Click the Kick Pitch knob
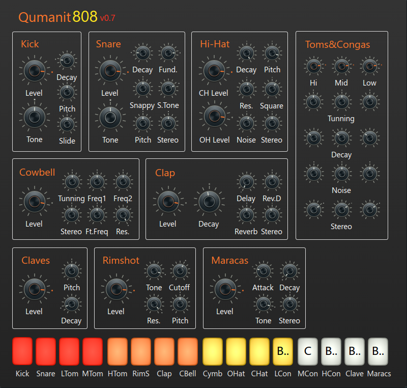407x388 pixels. tap(67, 92)
